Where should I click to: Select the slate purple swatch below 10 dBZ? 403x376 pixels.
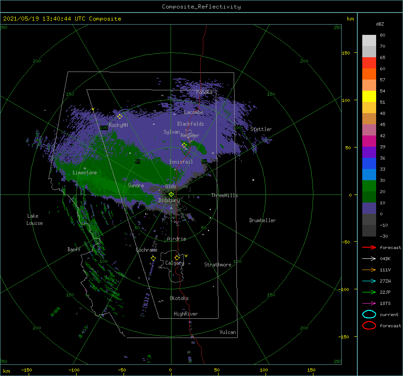pyautogui.click(x=369, y=208)
